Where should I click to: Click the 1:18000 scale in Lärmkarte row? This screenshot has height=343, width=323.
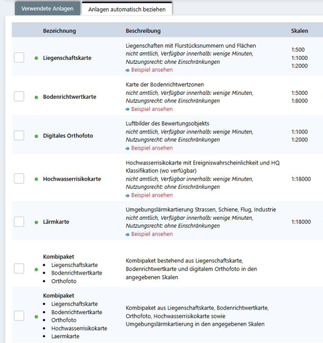pyautogui.click(x=301, y=222)
